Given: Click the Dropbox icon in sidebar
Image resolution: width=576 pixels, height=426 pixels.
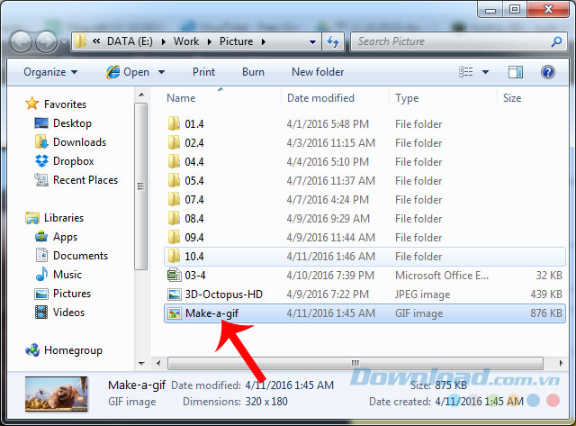Looking at the screenshot, I should tap(41, 160).
